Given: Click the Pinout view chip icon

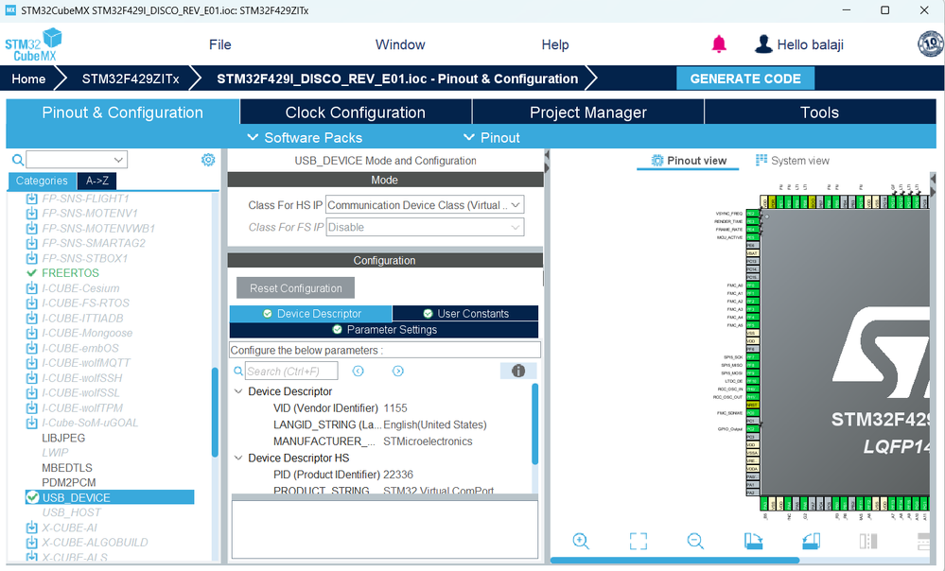Looking at the screenshot, I should [x=657, y=160].
